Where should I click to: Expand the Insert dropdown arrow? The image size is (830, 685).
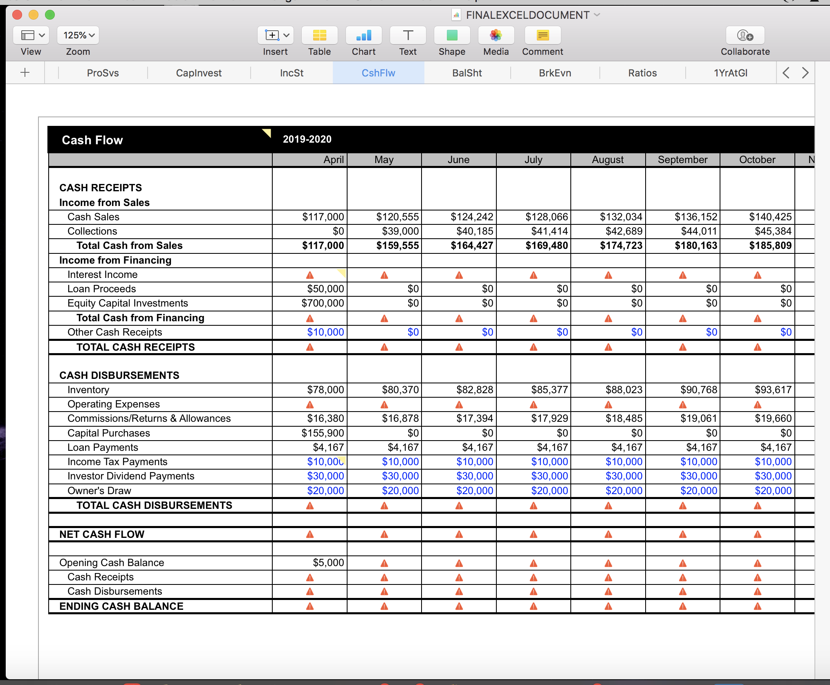point(287,35)
